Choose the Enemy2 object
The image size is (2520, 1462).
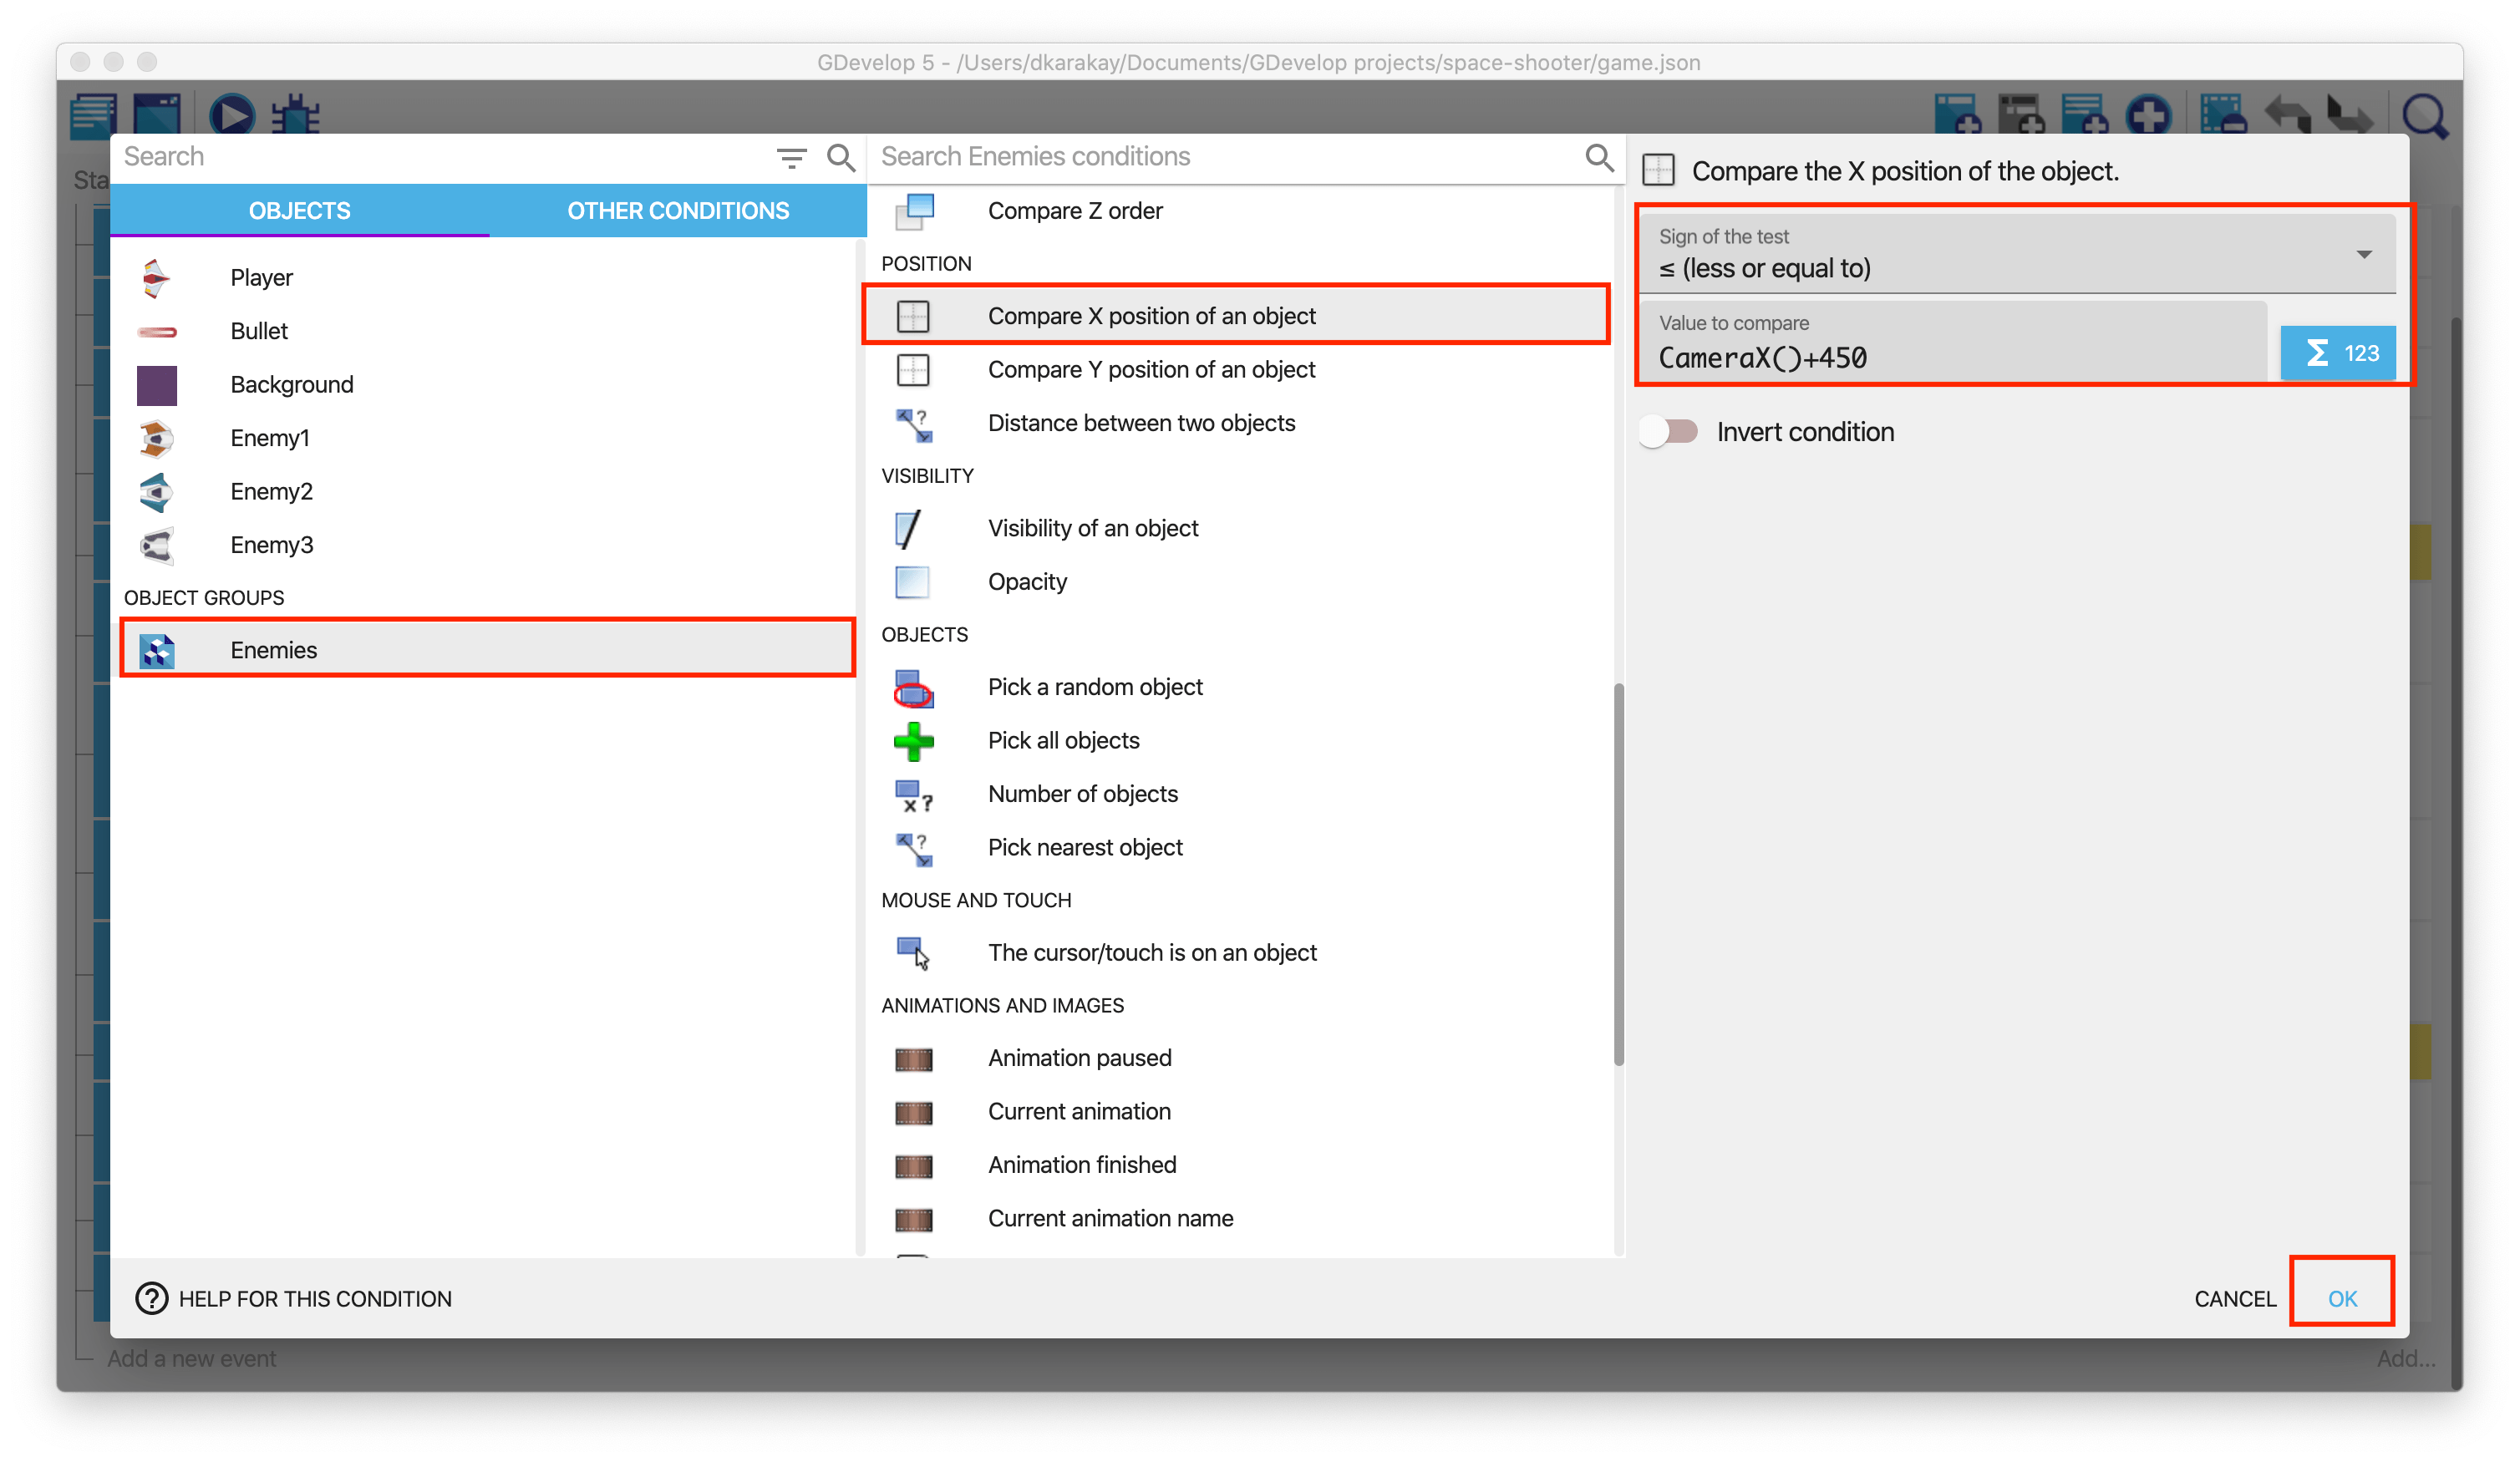coord(271,491)
